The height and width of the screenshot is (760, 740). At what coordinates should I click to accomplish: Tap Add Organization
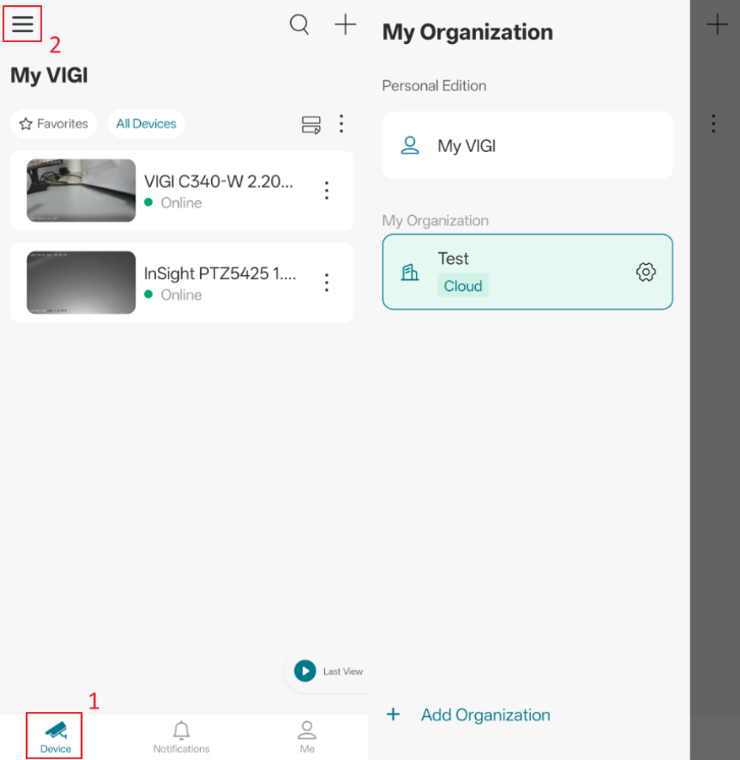pyautogui.click(x=485, y=715)
